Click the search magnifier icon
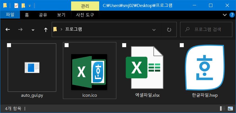 tap(187, 29)
